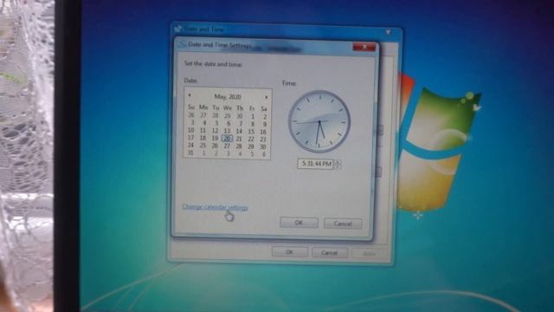Select May 13 in the calendar
The width and height of the screenshot is (554, 312).
coord(227,131)
